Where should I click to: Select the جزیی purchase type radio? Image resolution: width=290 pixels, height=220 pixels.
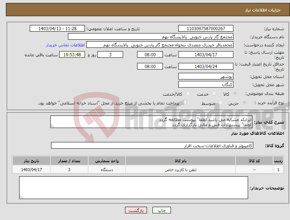[244, 102]
